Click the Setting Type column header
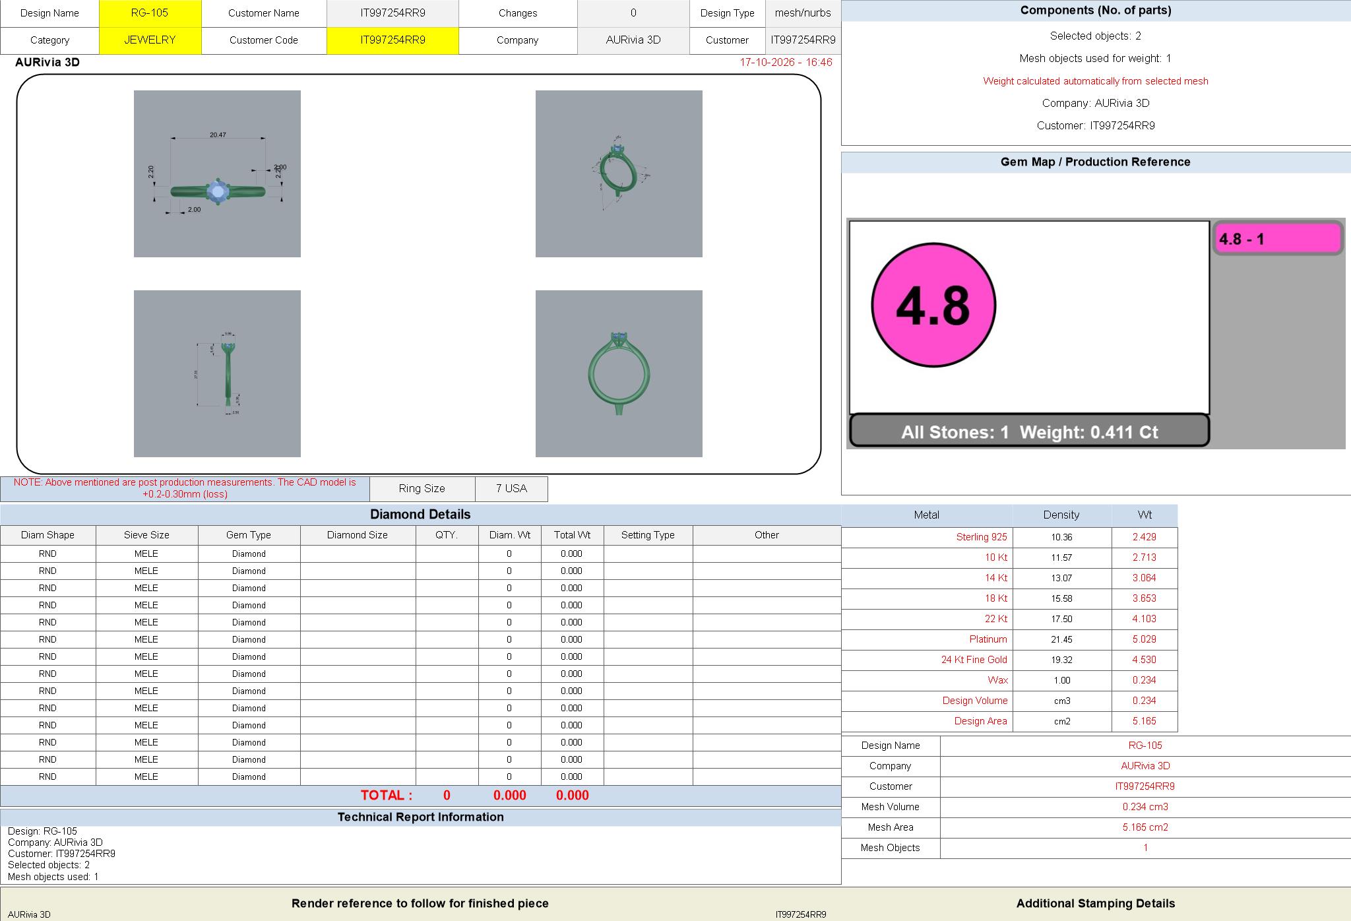Image resolution: width=1351 pixels, height=921 pixels. click(x=648, y=535)
